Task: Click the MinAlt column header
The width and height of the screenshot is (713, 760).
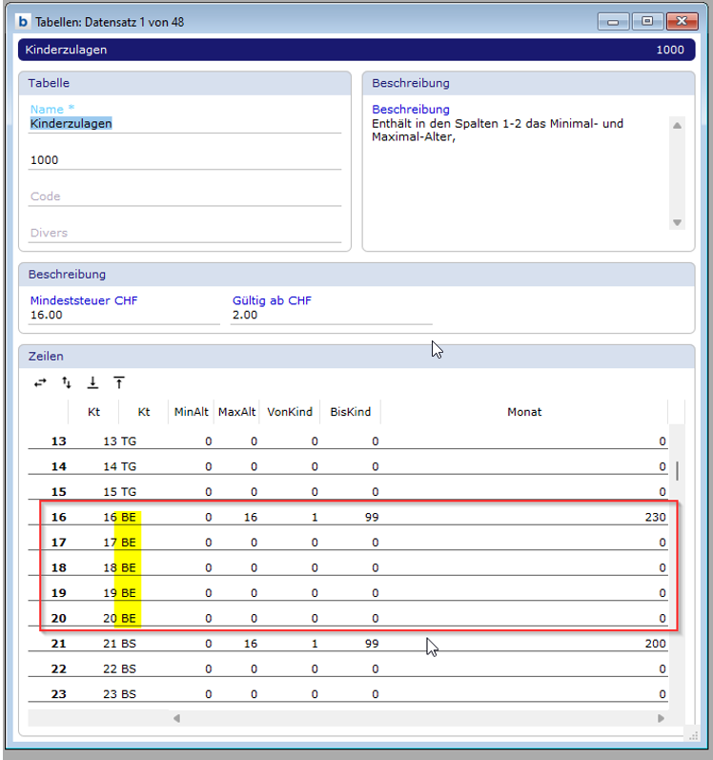Action: (x=191, y=412)
